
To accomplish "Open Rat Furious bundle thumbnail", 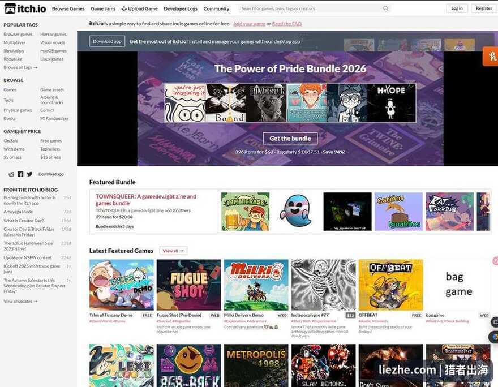I will coord(449,212).
